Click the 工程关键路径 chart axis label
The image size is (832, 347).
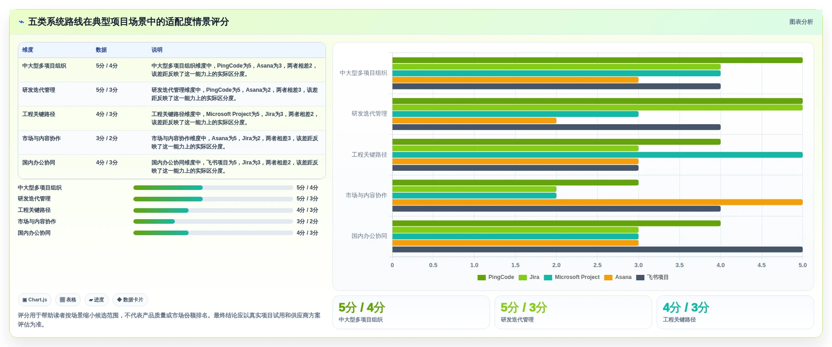click(369, 155)
